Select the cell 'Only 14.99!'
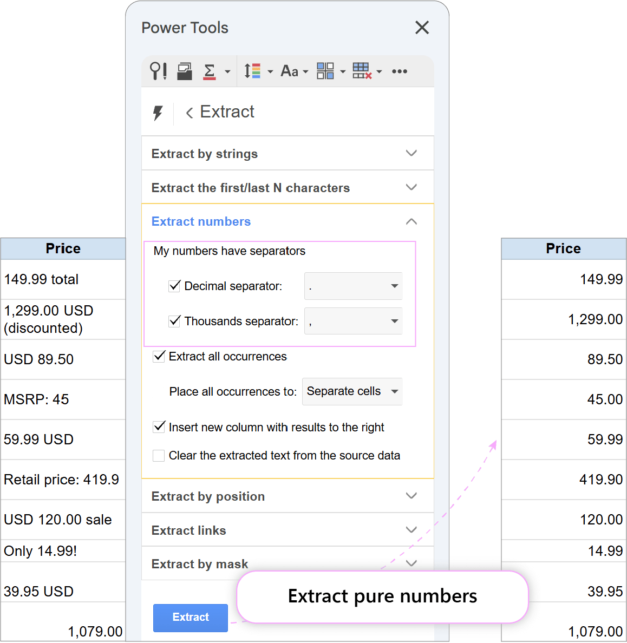The image size is (627, 643). point(63,551)
